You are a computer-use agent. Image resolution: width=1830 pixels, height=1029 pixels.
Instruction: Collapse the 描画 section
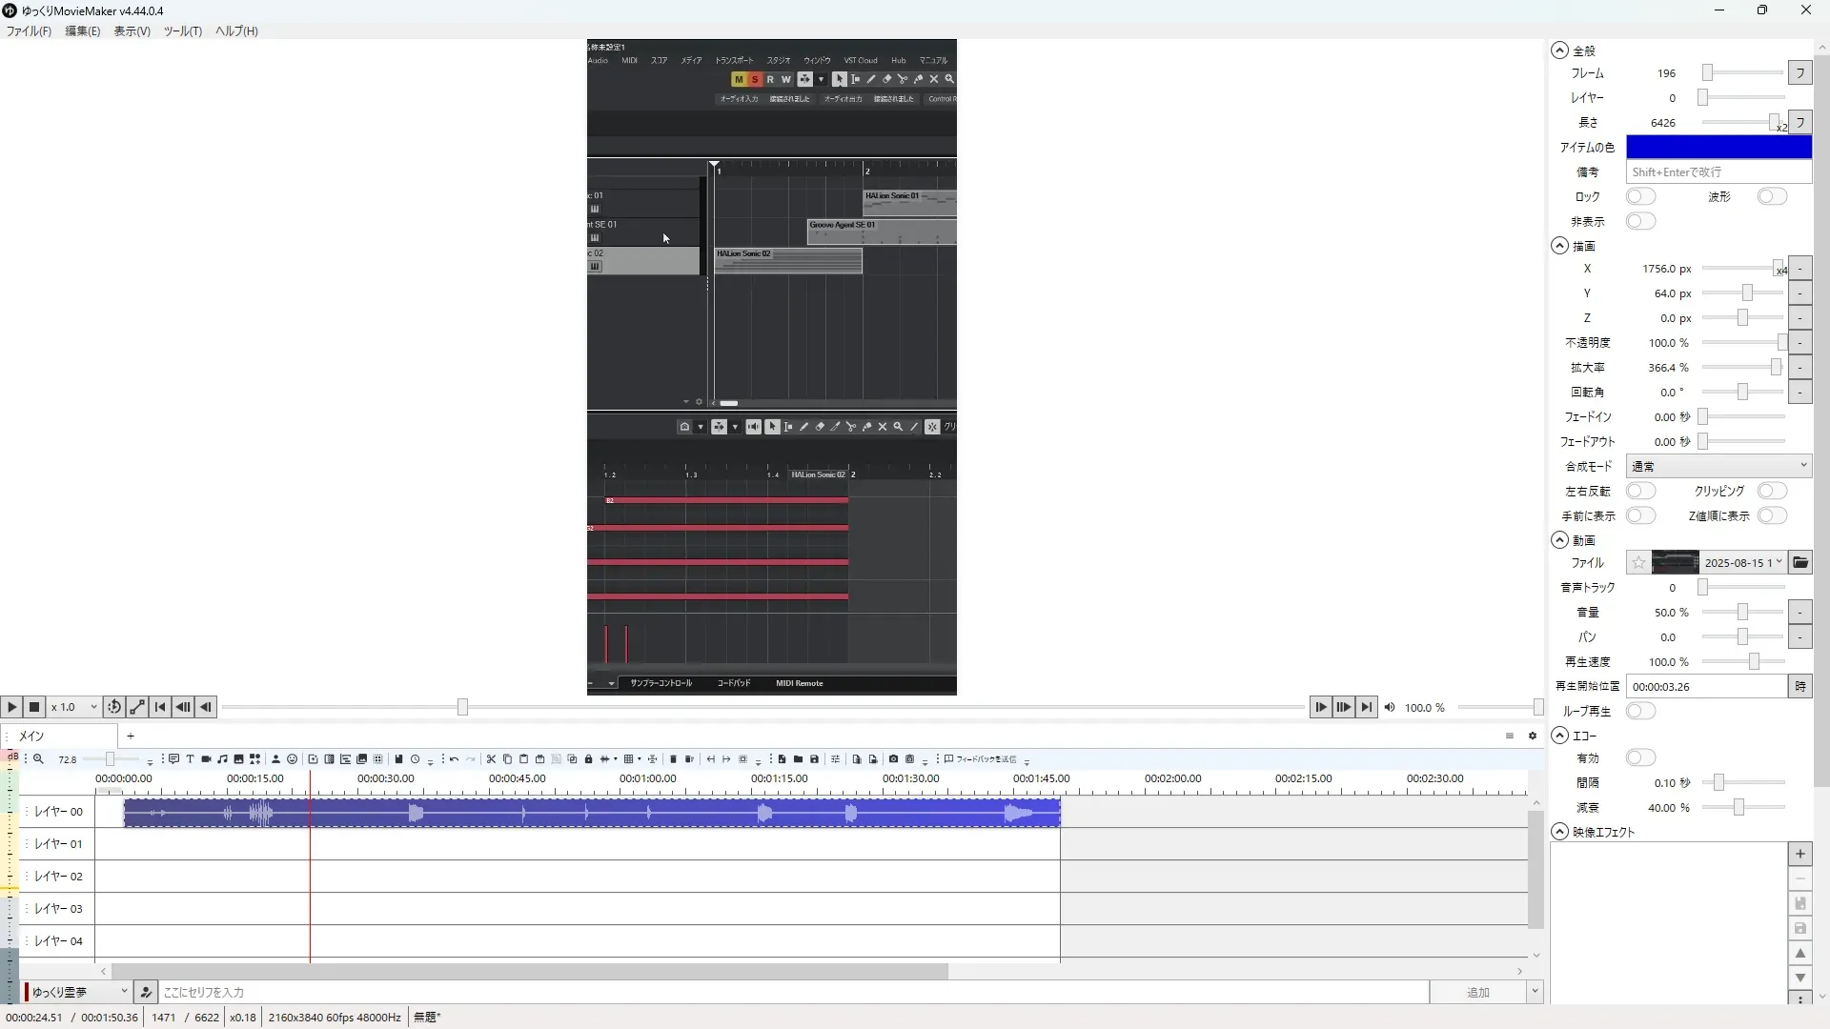pyautogui.click(x=1559, y=246)
